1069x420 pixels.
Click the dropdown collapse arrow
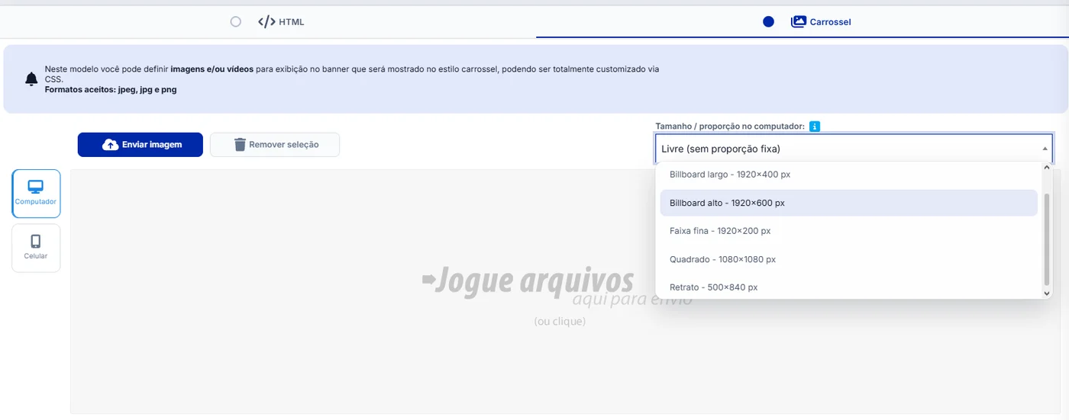click(1045, 149)
